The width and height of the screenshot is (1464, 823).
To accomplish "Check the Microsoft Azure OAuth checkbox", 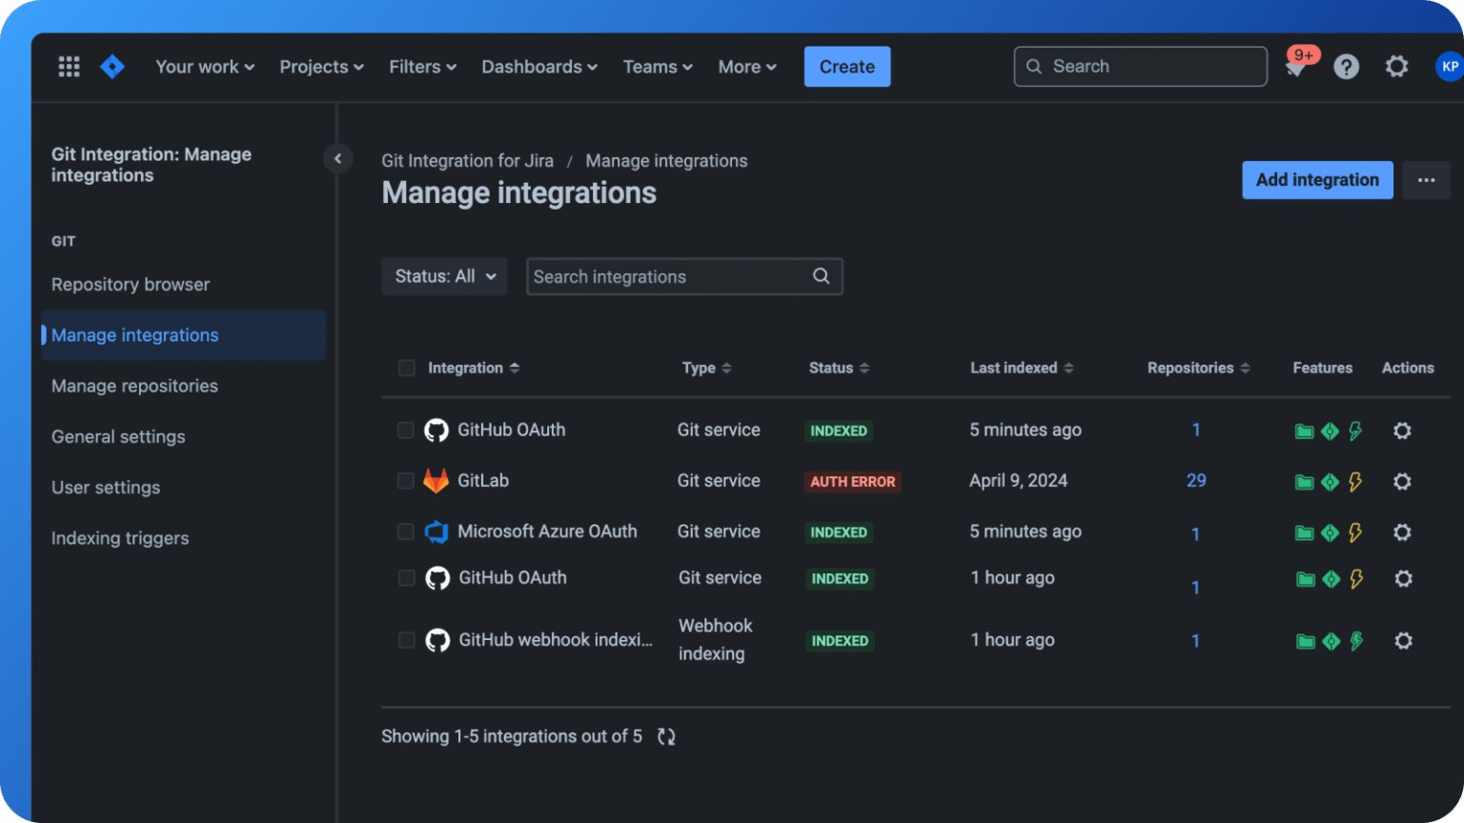I will click(x=405, y=532).
